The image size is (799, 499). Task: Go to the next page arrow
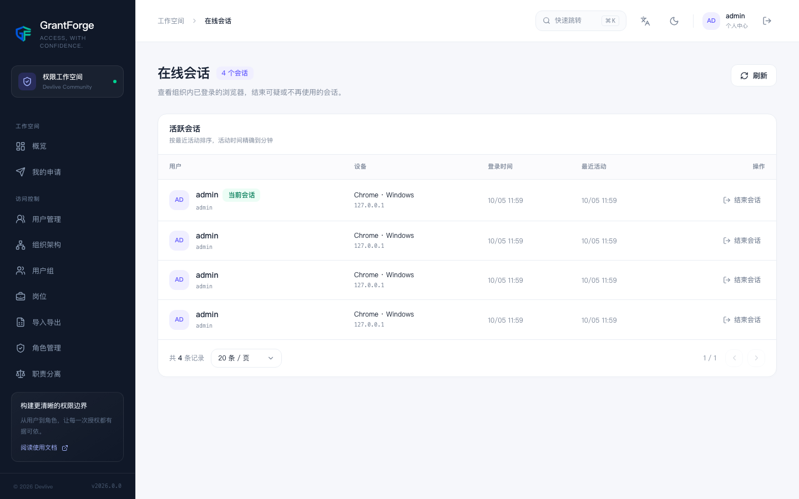pos(756,358)
